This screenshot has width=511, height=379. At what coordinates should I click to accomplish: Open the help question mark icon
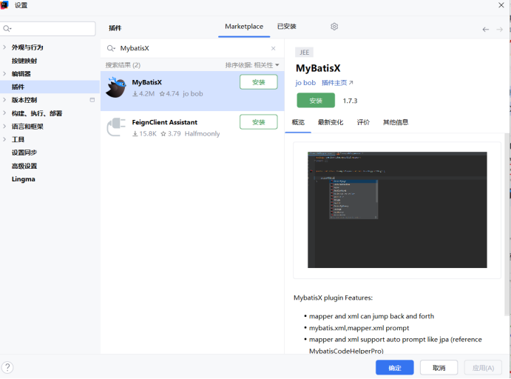click(x=7, y=368)
